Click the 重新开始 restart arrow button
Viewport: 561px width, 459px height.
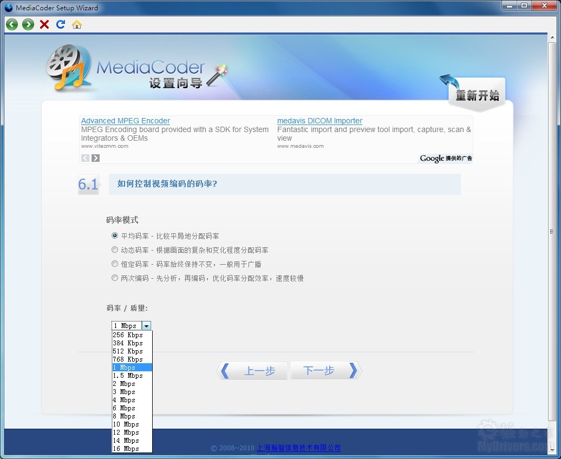474,94
